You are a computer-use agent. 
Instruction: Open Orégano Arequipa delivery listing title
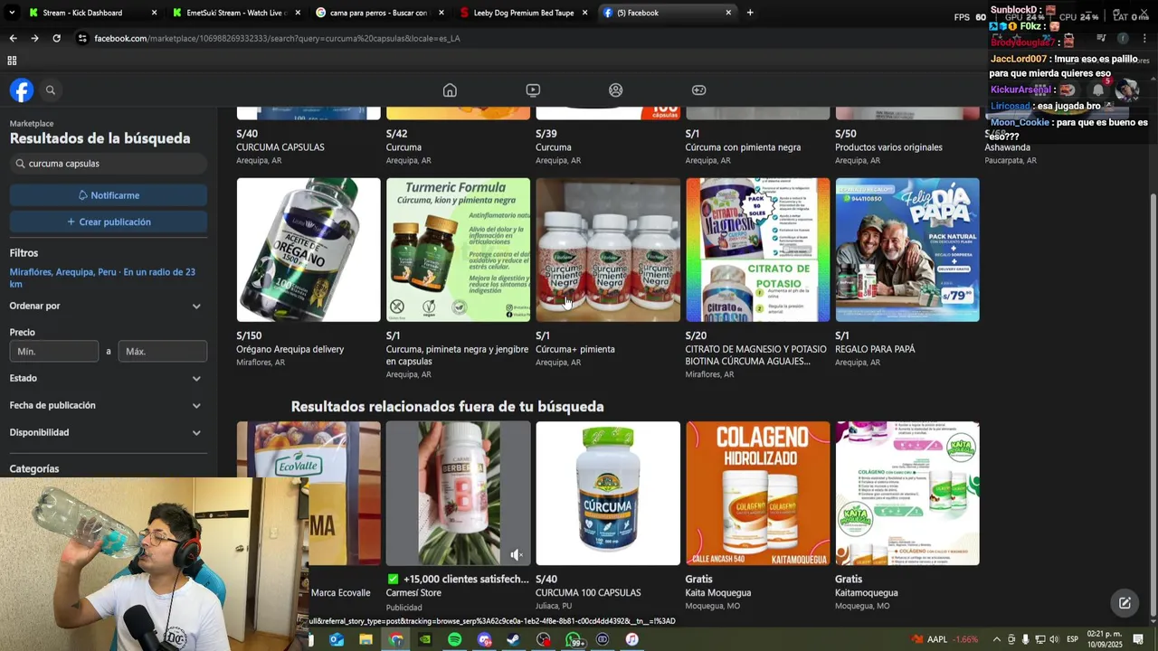pyautogui.click(x=290, y=349)
